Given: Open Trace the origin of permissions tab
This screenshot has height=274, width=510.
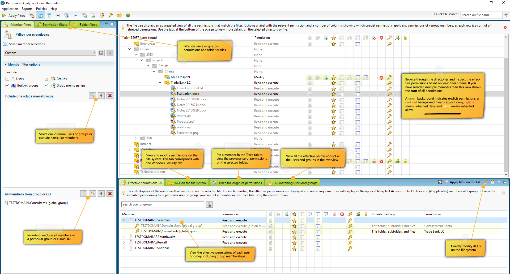Looking at the screenshot, I should point(237,183).
